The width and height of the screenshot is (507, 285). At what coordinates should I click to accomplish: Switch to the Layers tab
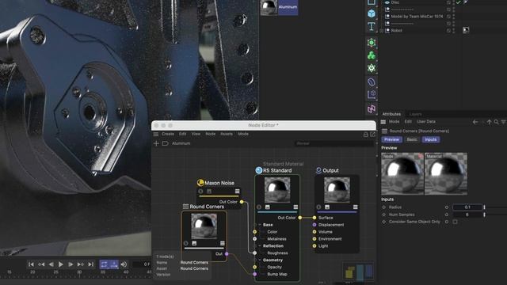point(415,114)
